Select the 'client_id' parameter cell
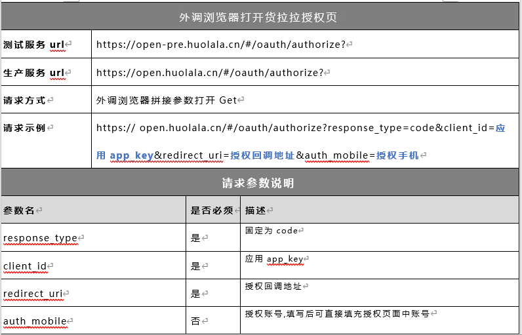 [x=94, y=266]
